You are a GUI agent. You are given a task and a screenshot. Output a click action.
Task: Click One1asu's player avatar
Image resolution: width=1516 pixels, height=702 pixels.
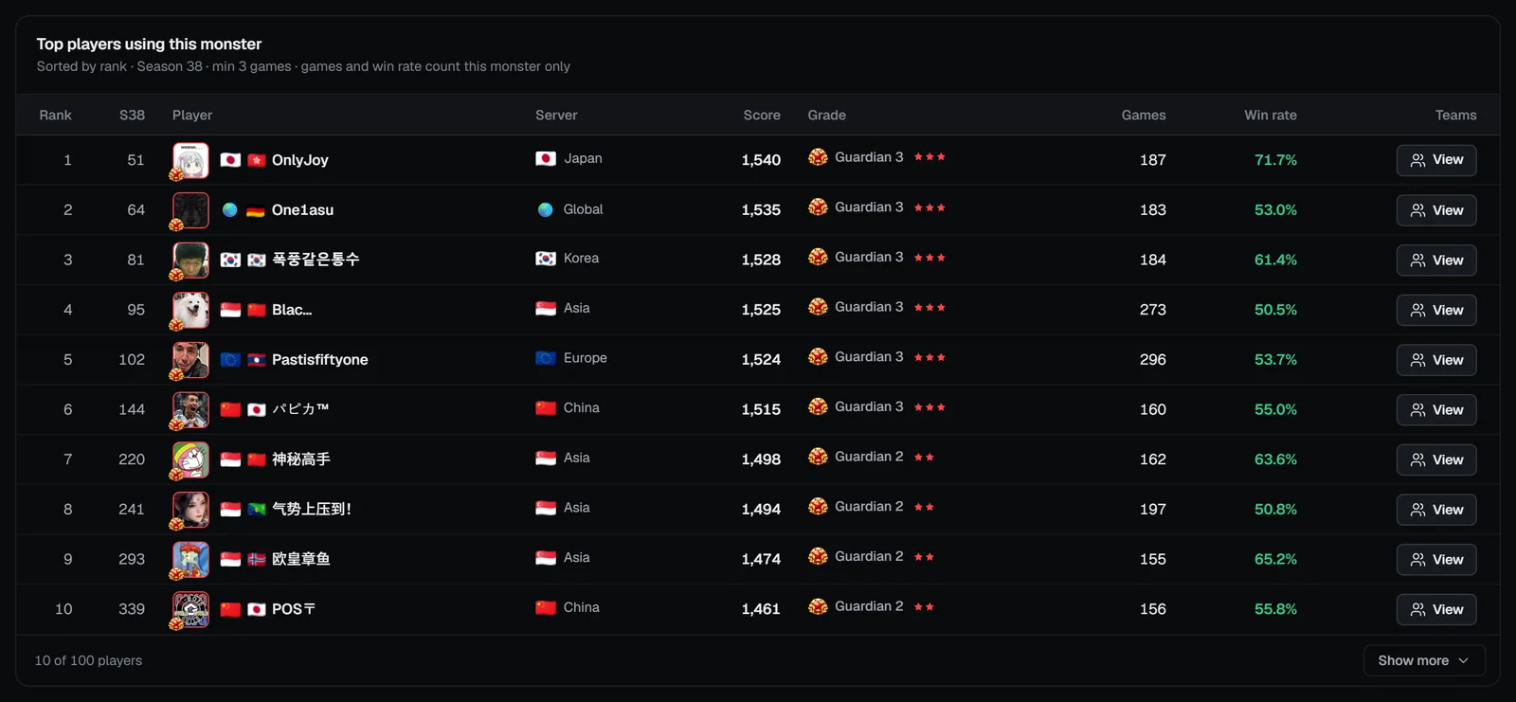[x=190, y=210]
